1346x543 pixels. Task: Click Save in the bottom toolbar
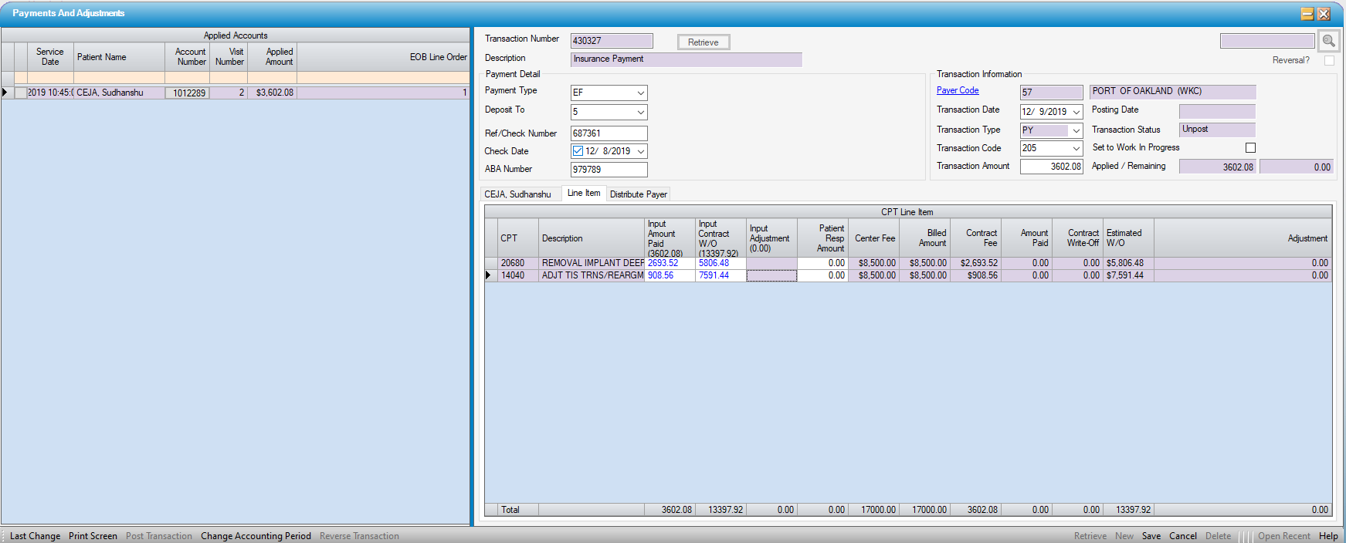[x=1151, y=536]
